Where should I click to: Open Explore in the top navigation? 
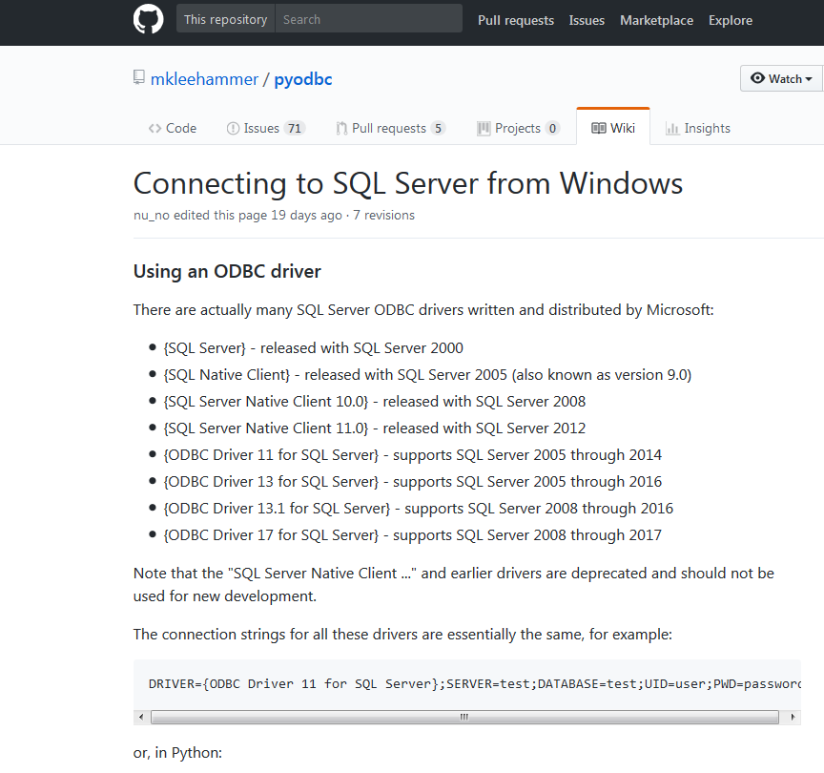click(730, 20)
